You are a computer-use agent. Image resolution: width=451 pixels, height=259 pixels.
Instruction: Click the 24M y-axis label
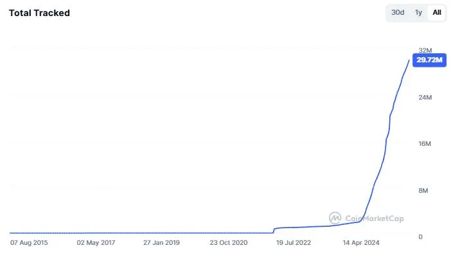pos(425,97)
